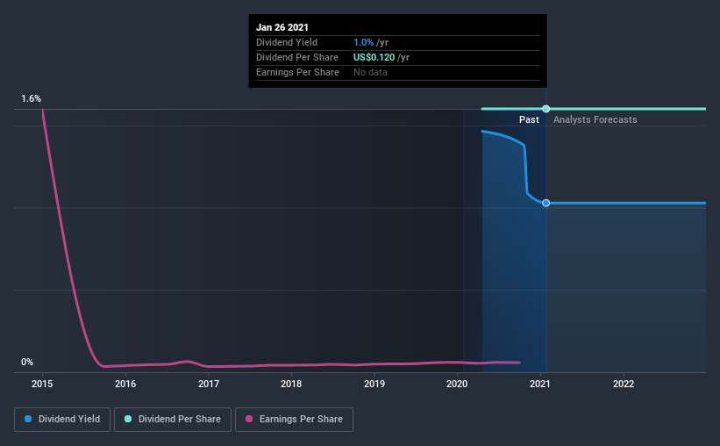Toggle the Dividend Per Share legend button
This screenshot has width=720, height=446.
pyautogui.click(x=173, y=420)
